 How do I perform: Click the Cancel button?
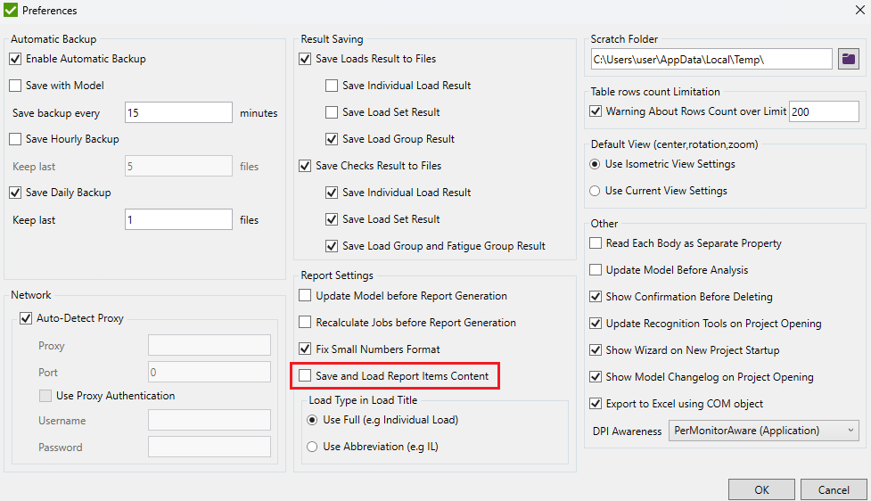pyautogui.click(x=833, y=489)
